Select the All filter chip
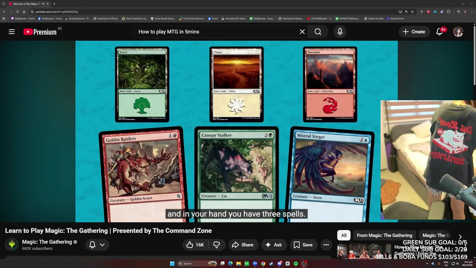 pyautogui.click(x=344, y=235)
